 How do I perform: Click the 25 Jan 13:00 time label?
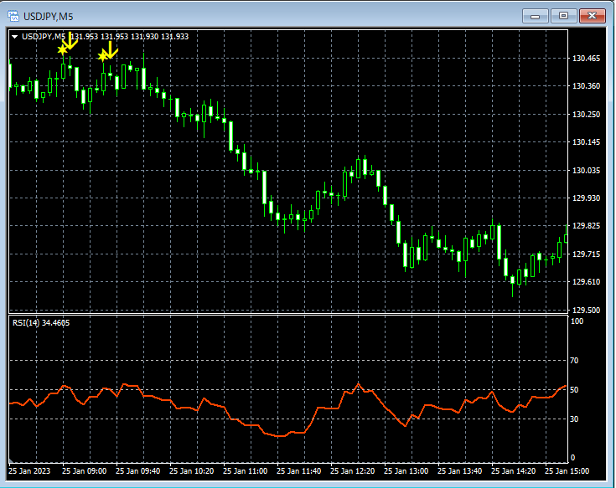[x=406, y=470]
